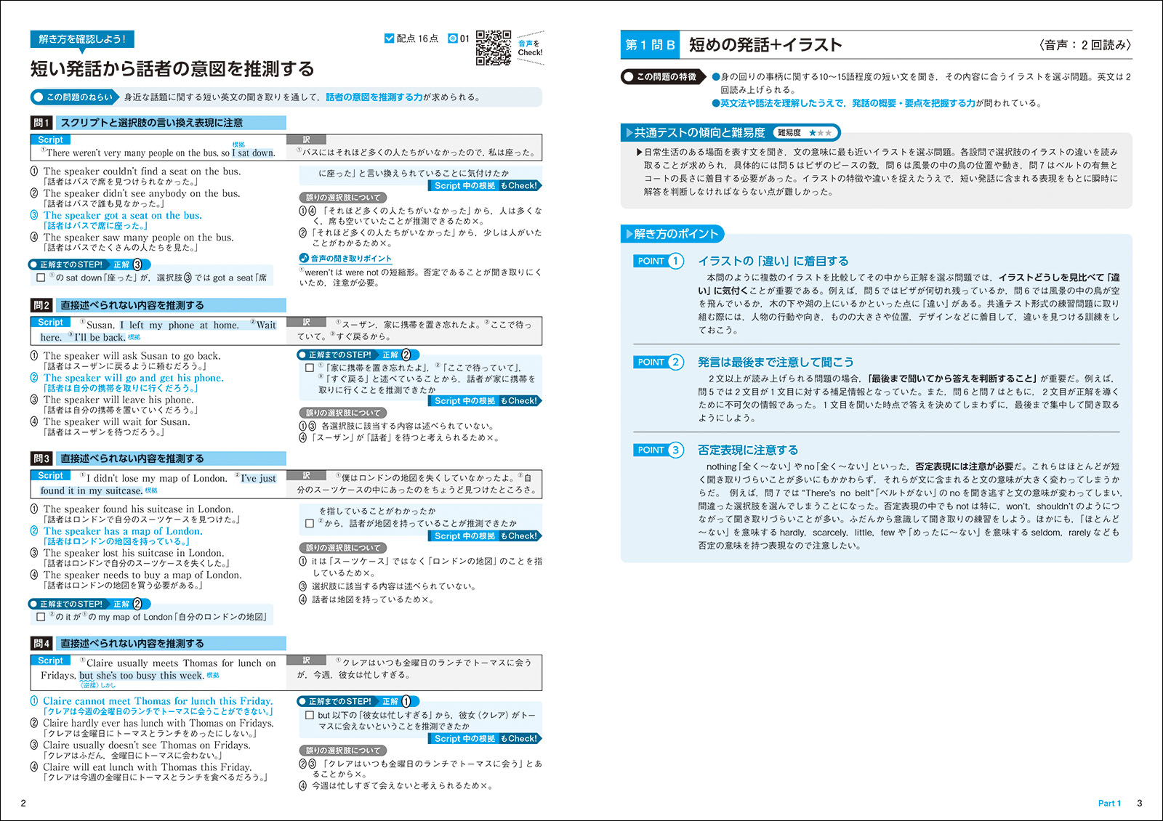
Task: Toggle the 配点16点 checkmark box
Action: pos(389,39)
